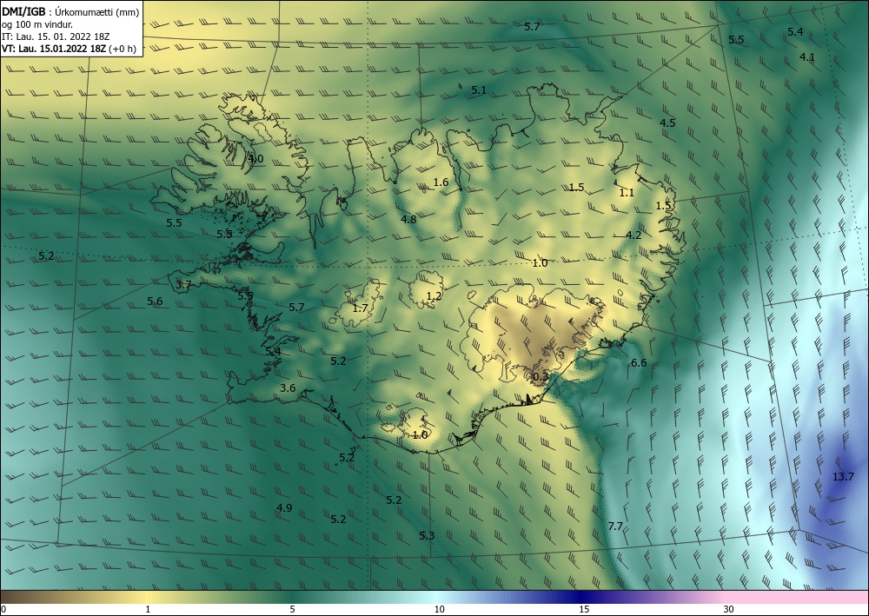Select the 4.1 value in the corner
The height and width of the screenshot is (616, 869).
point(807,57)
